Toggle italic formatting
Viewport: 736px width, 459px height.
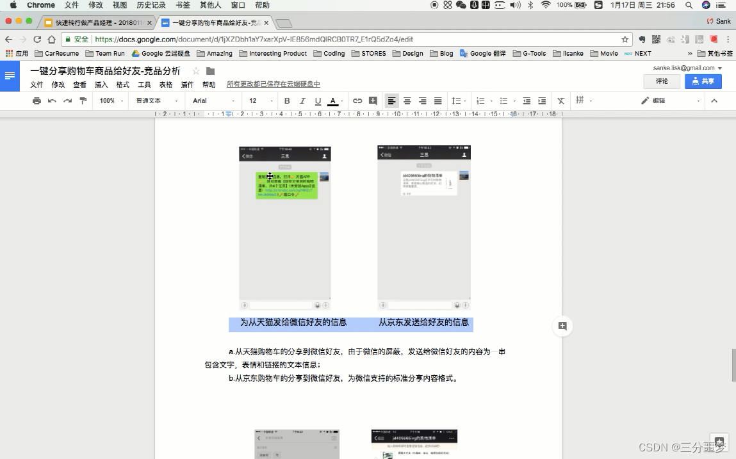pos(302,101)
